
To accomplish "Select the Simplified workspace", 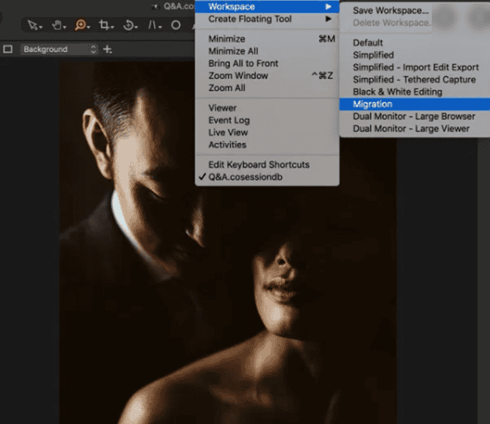I will [415, 55].
